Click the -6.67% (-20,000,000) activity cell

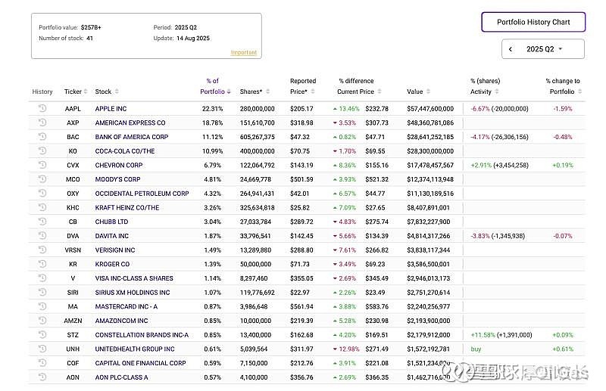pos(499,109)
